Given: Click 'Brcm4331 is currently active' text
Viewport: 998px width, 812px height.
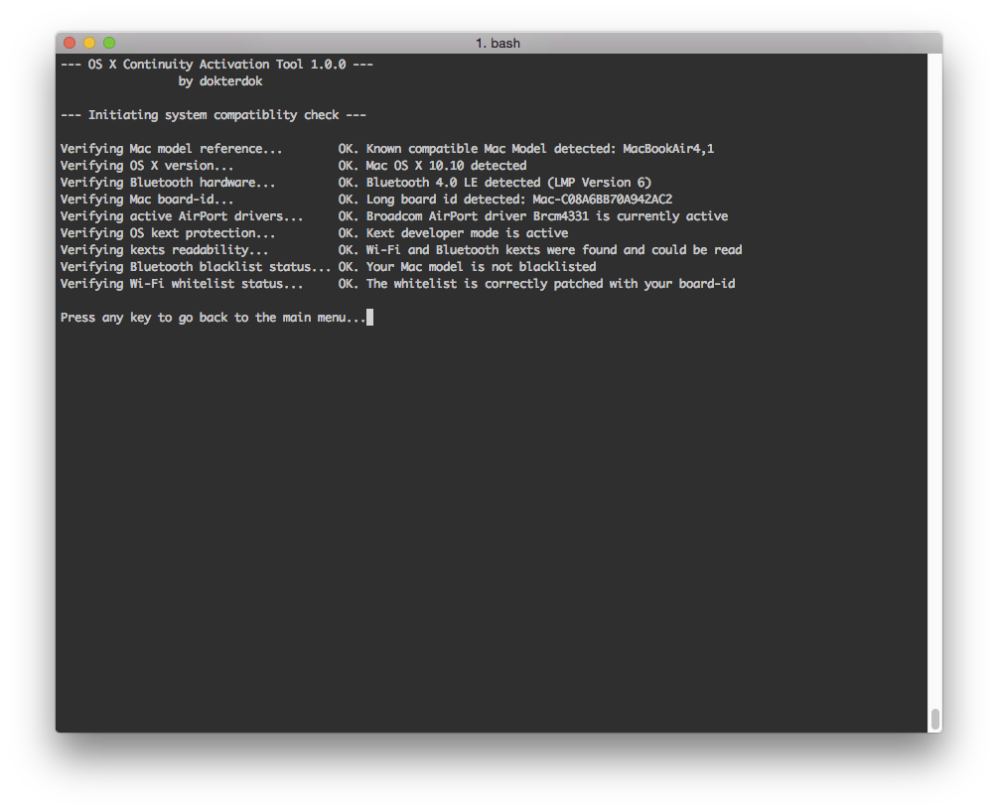Looking at the screenshot, I should click(631, 216).
